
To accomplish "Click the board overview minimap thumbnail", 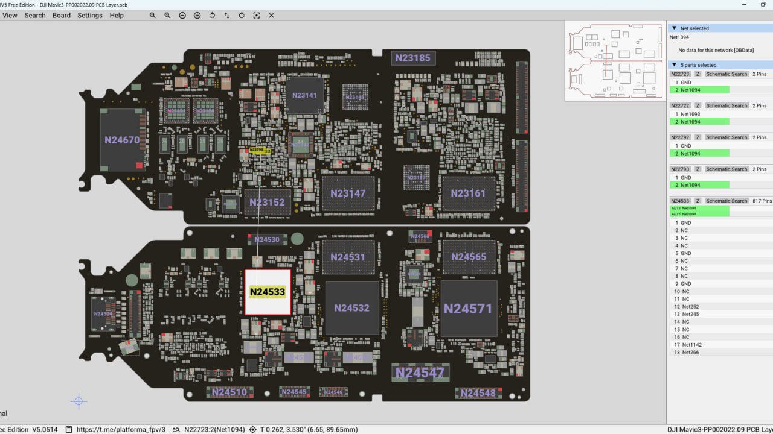I will pos(614,60).
